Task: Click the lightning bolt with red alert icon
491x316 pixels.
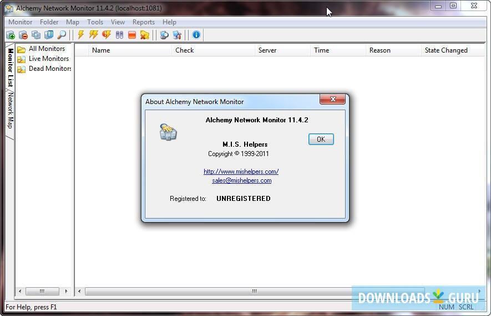Action: click(x=107, y=35)
